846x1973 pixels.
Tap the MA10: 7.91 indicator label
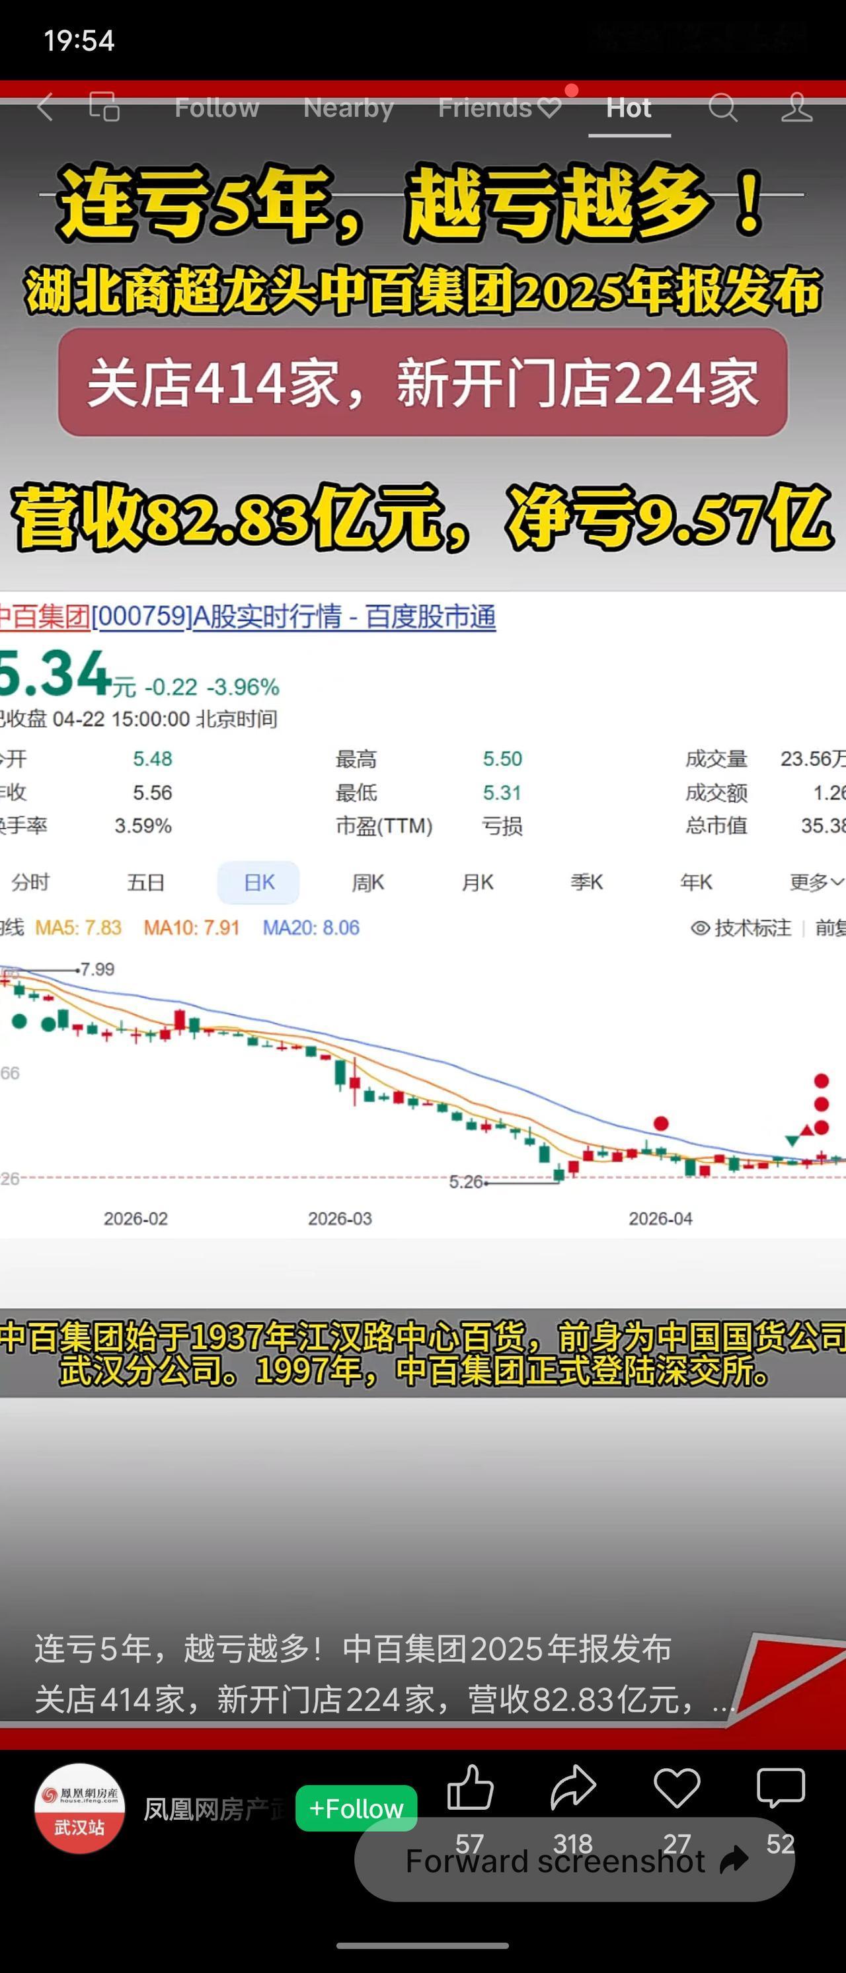pos(192,928)
